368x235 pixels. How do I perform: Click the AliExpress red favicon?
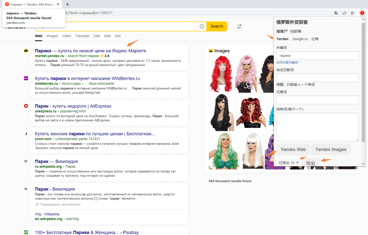click(x=26, y=106)
